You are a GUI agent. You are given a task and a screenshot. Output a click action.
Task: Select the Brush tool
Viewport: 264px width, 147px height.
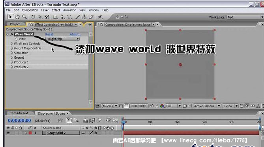pos(78,17)
